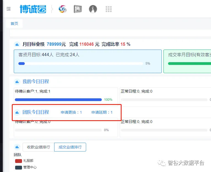Open the 申请延期：1 link
This screenshot has width=211, height=172.
coord(102,112)
